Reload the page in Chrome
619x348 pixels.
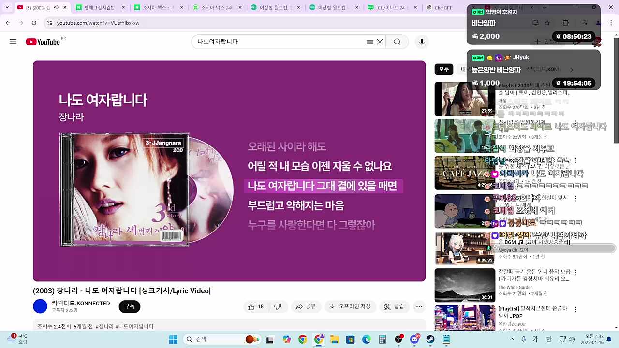coord(34,23)
